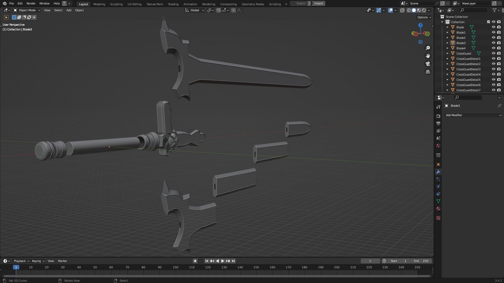504x283 pixels.
Task: Toggle camera view gizmo icon
Action: tap(428, 64)
